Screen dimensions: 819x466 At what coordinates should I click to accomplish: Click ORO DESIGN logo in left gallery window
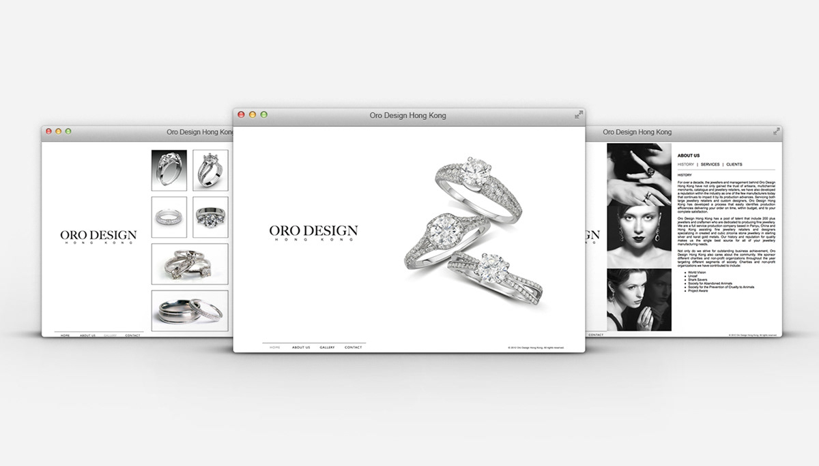98,236
